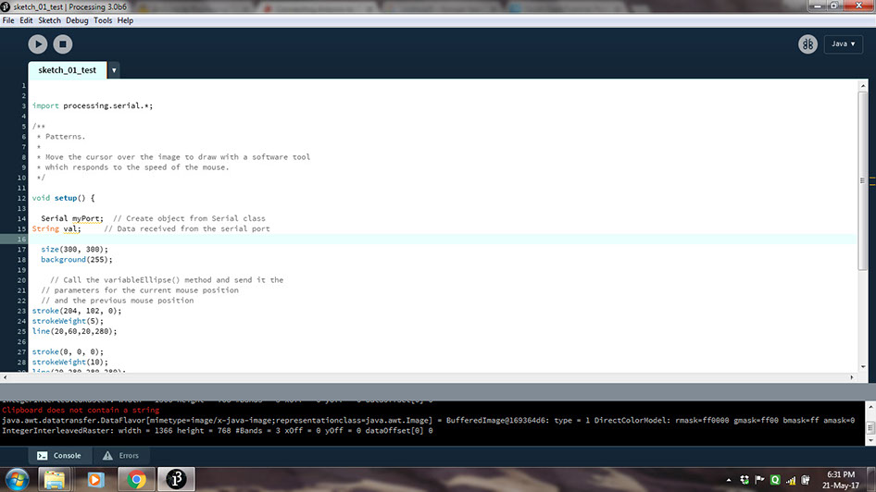Click the console scroll down arrow

(870, 440)
